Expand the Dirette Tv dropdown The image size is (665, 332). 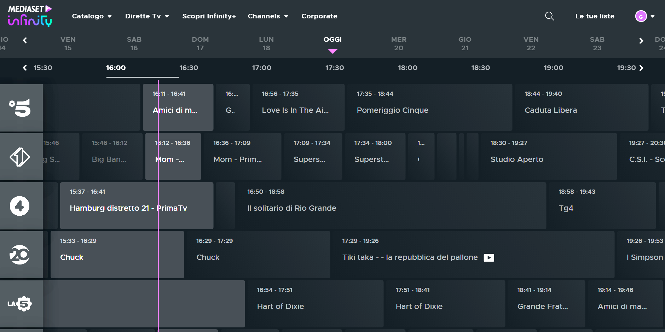[x=147, y=16]
